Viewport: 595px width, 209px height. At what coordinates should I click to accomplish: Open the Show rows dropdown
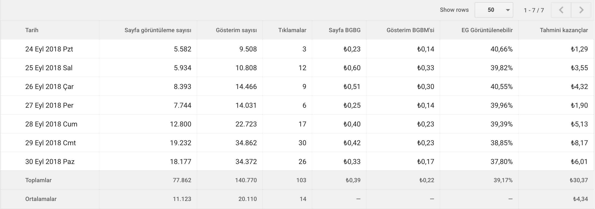pos(494,10)
